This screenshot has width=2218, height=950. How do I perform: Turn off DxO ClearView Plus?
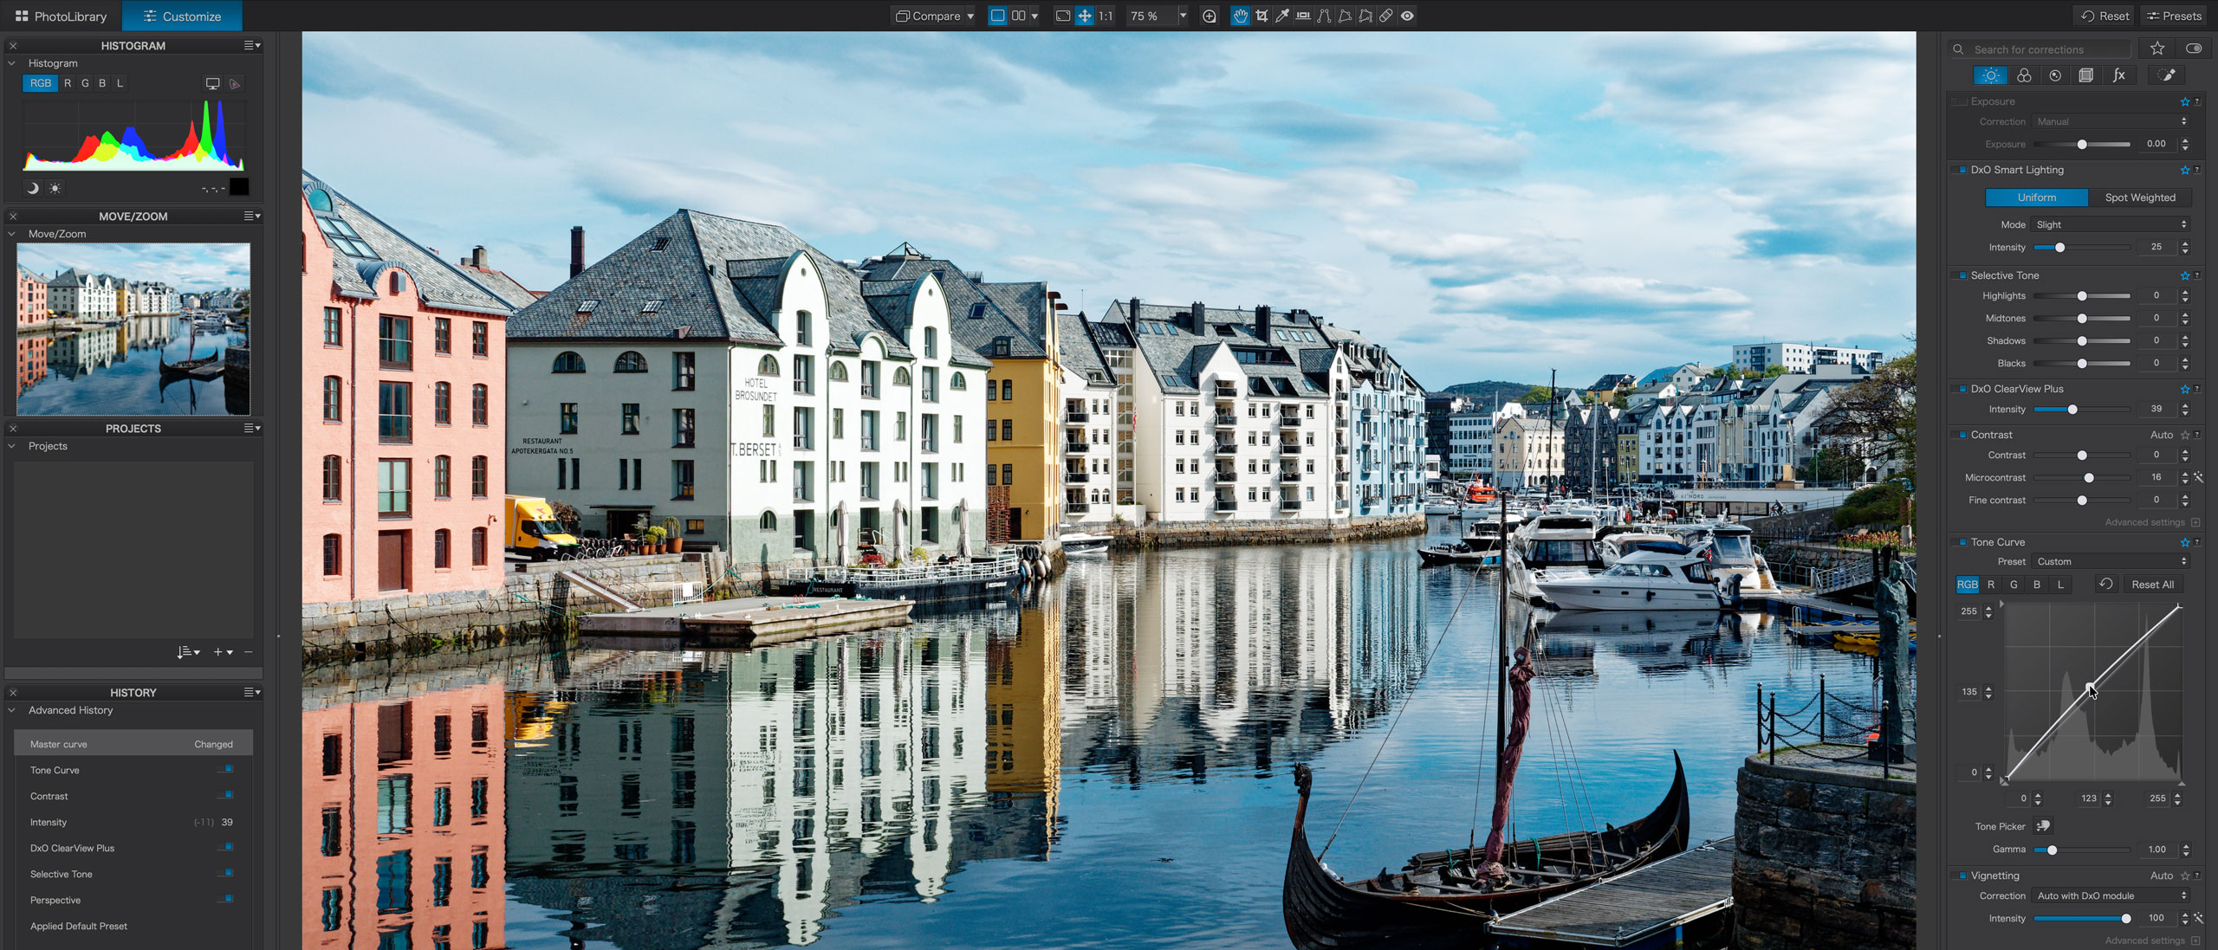1960,389
